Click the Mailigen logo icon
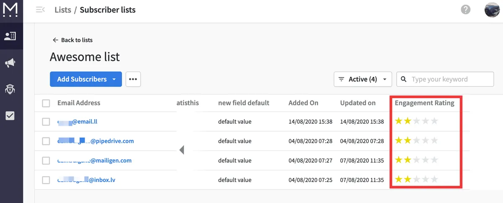 click(x=10, y=9)
